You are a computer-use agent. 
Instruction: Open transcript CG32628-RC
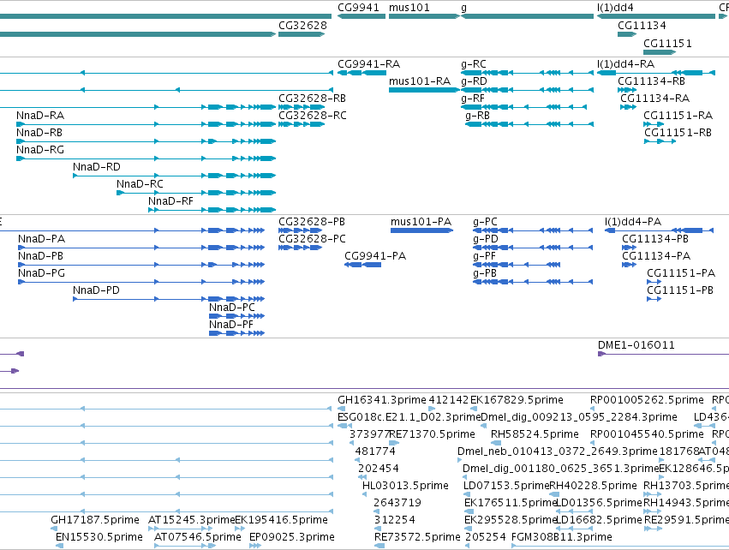pyautogui.click(x=313, y=116)
